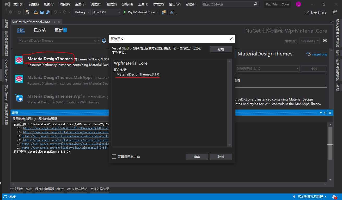Switch to the 浏览 tab
The height and width of the screenshot is (200, 342).
pyautogui.click(x=21, y=30)
